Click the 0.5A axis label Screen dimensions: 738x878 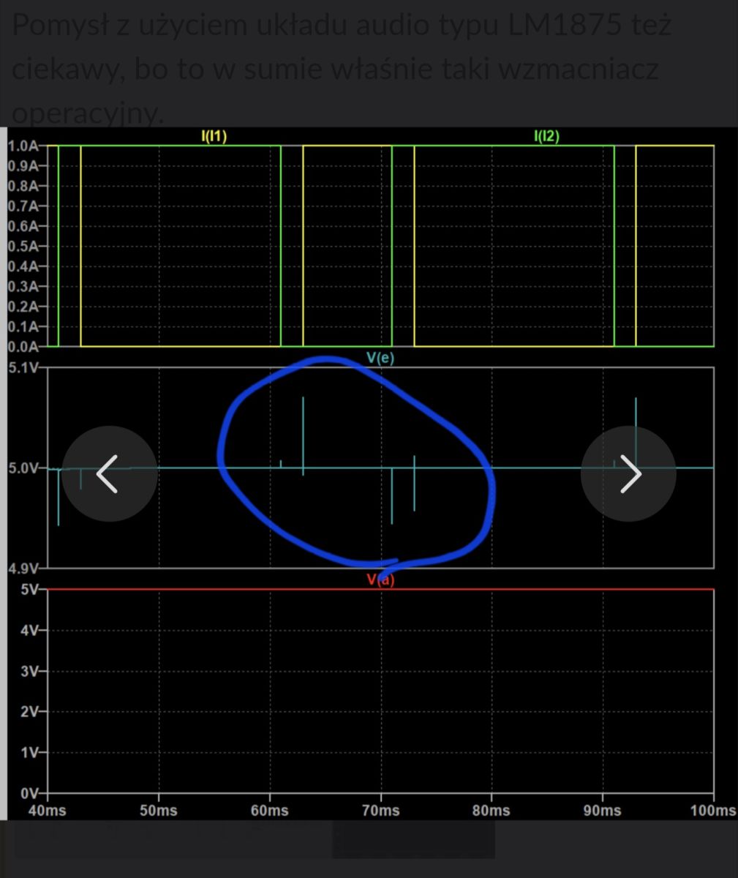(23, 247)
